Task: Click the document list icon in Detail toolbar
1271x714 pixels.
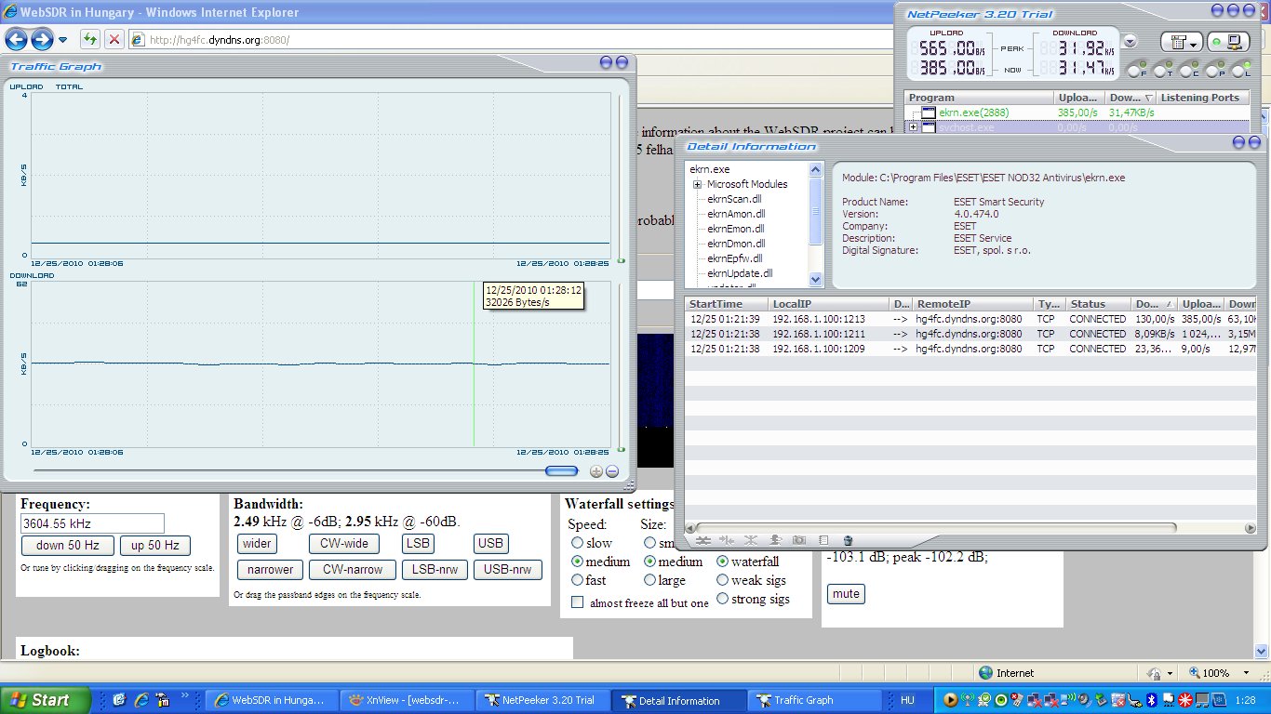Action: 823,540
